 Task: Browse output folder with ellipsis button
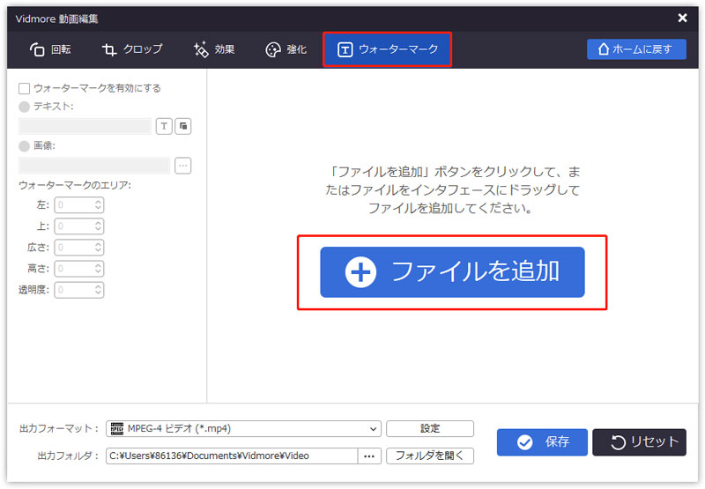coord(369,456)
